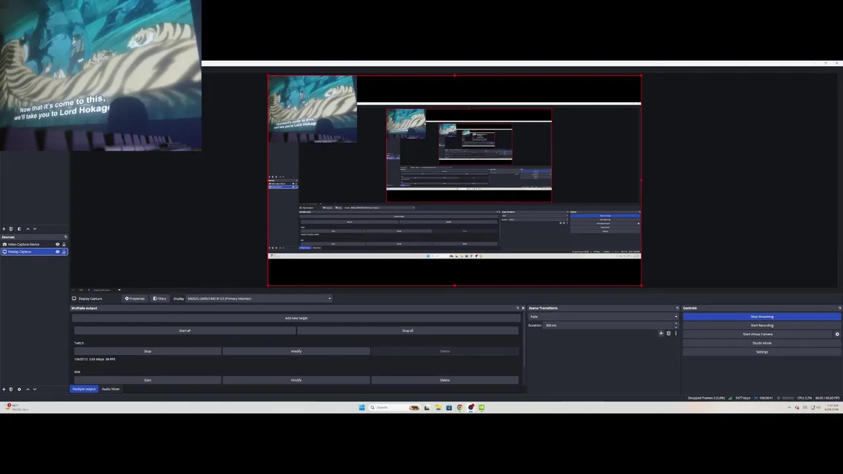
Task: Open Filters for Display Capture
Action: (160, 298)
